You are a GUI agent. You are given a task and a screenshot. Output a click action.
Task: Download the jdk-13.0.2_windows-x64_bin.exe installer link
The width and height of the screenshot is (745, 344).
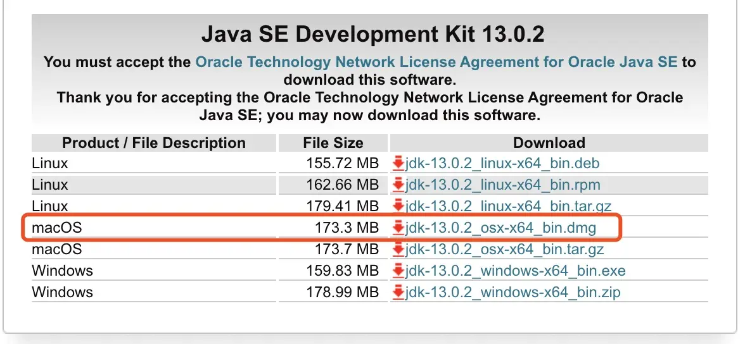(x=516, y=271)
